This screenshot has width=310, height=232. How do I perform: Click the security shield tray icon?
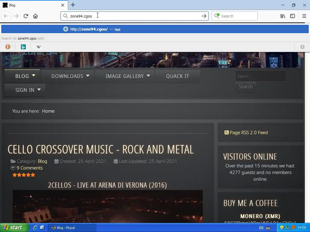(x=282, y=228)
